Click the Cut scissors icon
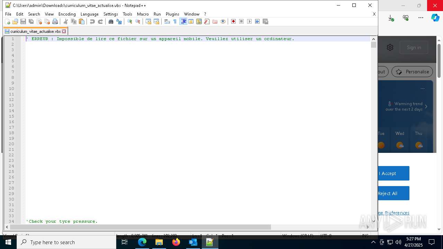 pyautogui.click(x=66, y=21)
